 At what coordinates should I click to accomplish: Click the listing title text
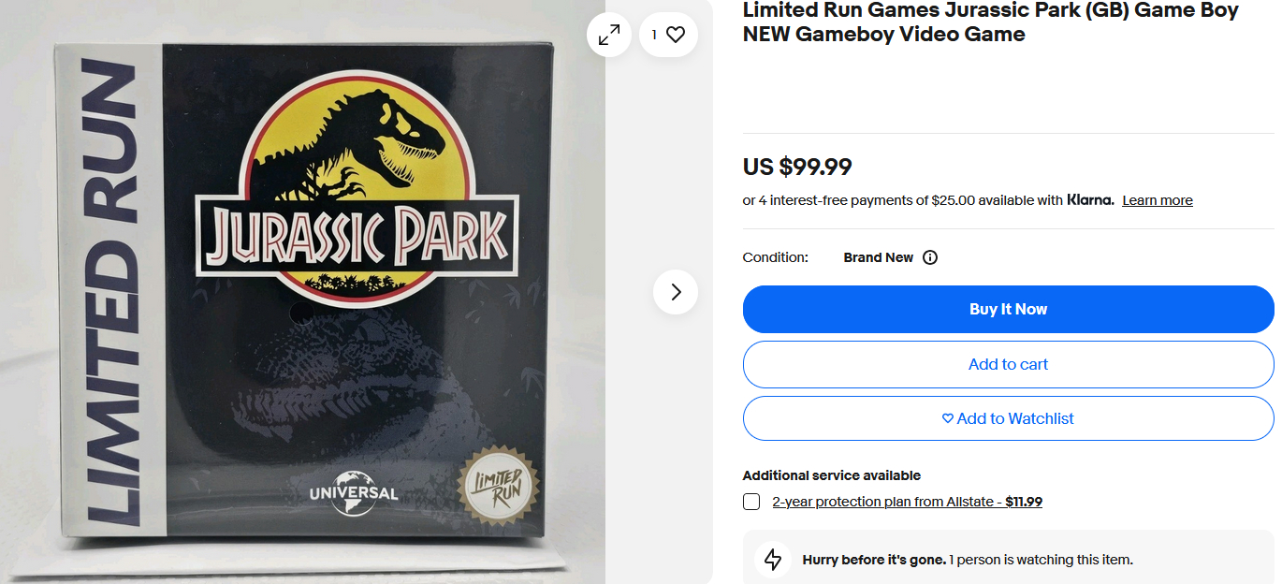(990, 22)
